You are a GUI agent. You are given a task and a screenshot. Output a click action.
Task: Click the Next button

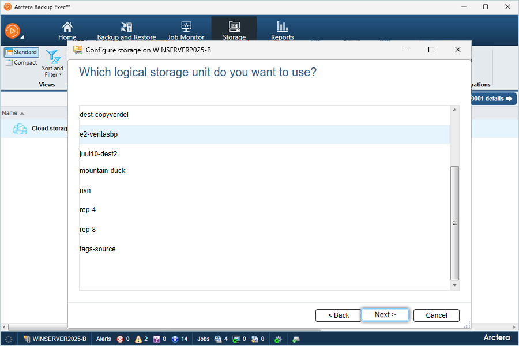(385, 315)
